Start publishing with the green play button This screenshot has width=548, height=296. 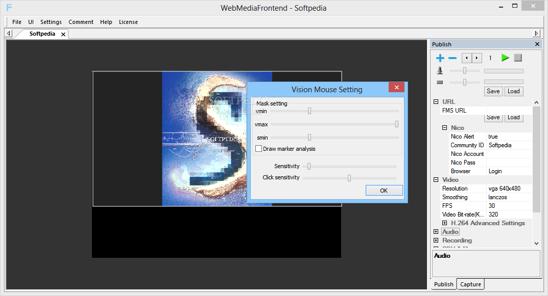[x=505, y=58]
